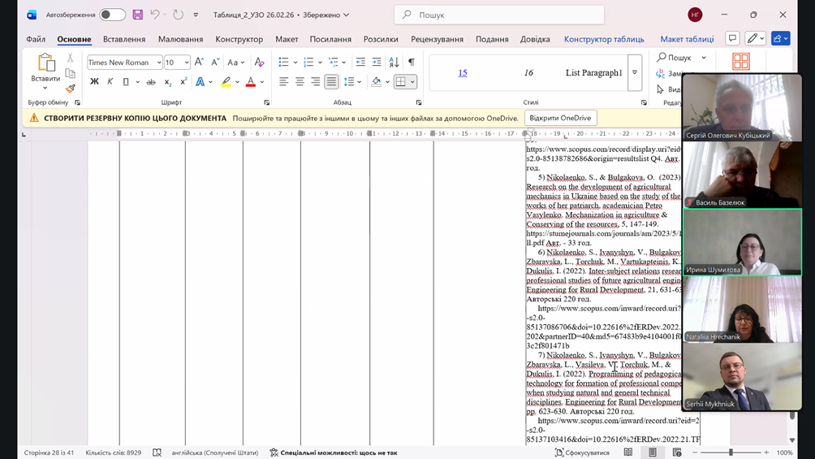Click the save diskette icon

[x=138, y=15]
